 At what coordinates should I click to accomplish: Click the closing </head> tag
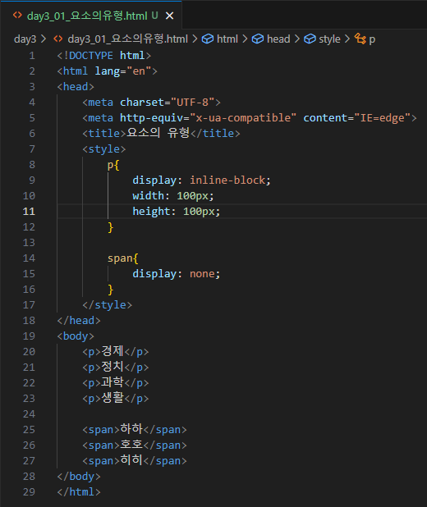tap(79, 321)
